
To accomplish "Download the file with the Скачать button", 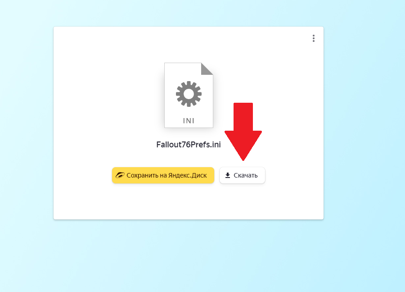I will [242, 175].
